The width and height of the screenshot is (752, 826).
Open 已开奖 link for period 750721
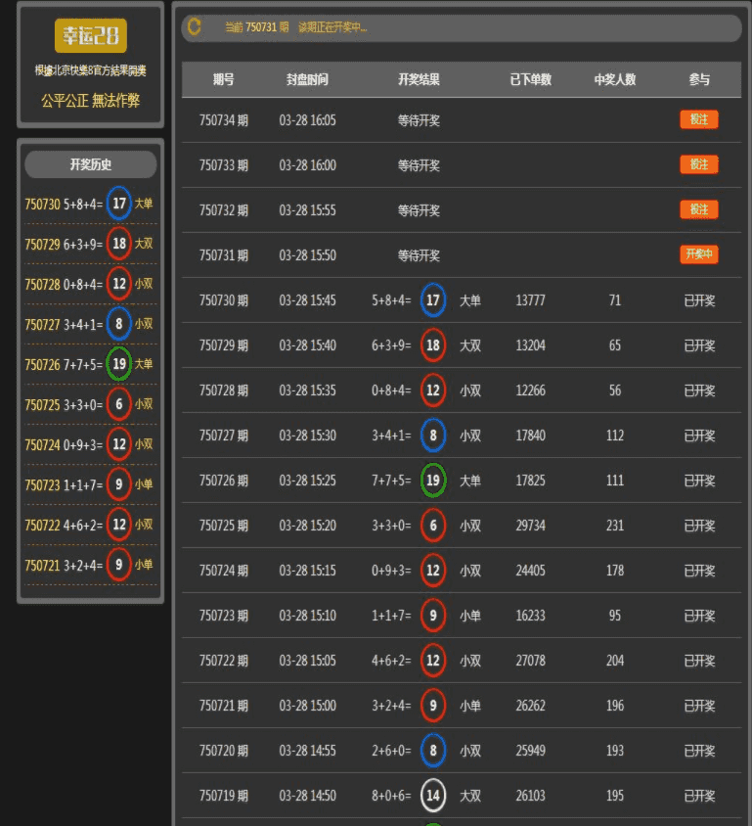point(699,706)
